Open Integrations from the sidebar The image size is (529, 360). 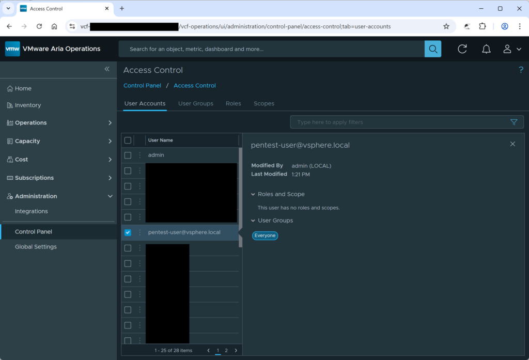click(32, 211)
